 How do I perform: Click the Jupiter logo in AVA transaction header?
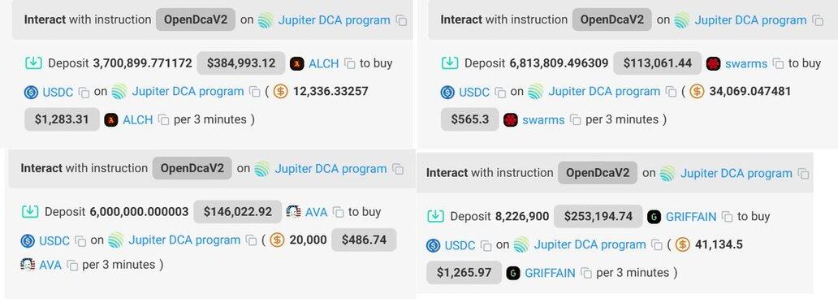coord(261,169)
